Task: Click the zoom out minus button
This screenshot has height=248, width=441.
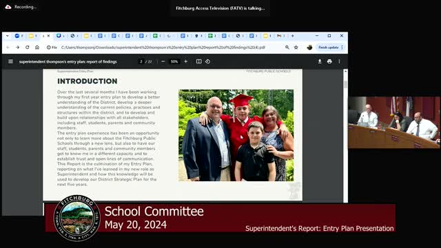Action: tap(163, 61)
